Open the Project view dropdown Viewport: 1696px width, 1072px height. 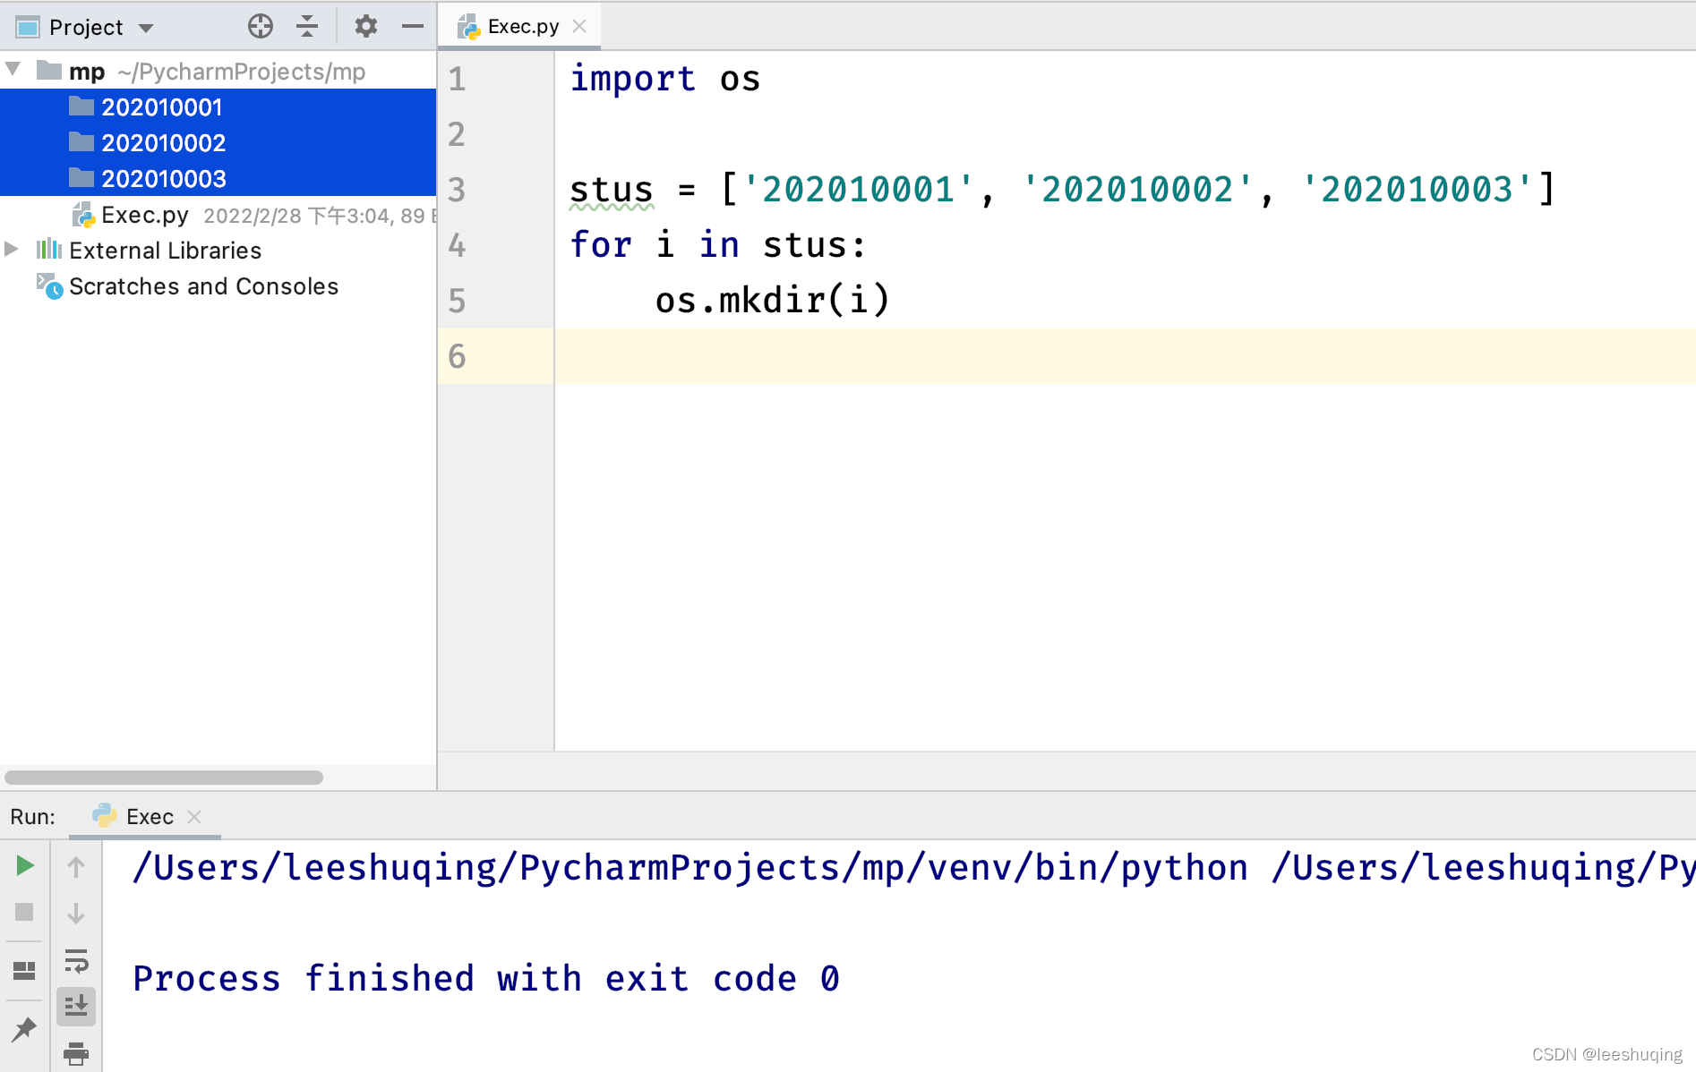pyautogui.click(x=146, y=28)
